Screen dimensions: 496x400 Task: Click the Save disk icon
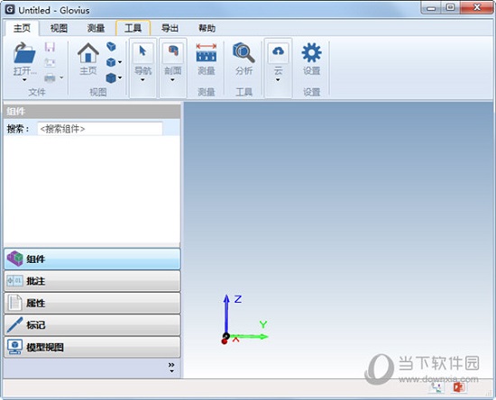pos(50,47)
